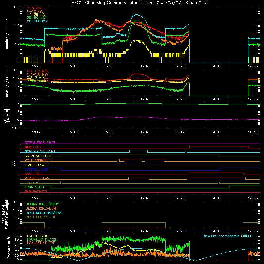Select the ATTENUATOR_STATE flag label
264x264 pixels.
pyautogui.click(x=40, y=143)
